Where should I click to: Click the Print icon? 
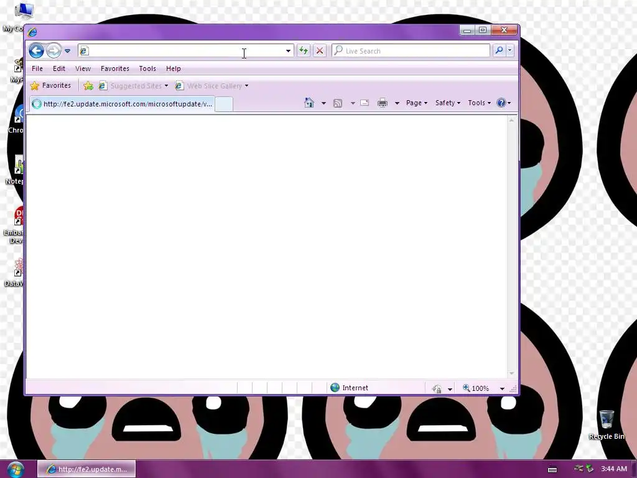[383, 103]
